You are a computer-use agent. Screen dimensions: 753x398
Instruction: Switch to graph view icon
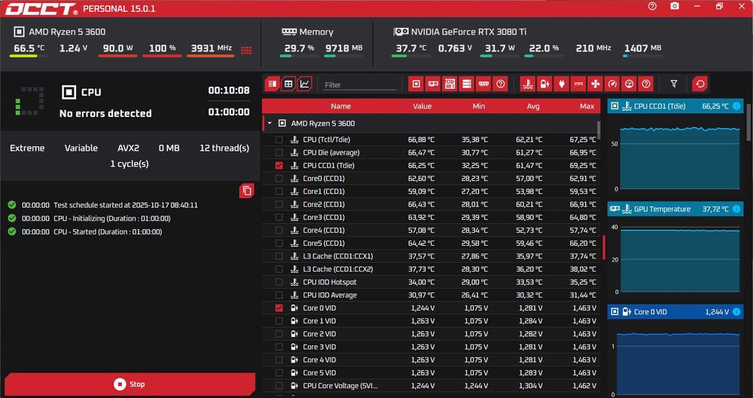(304, 84)
